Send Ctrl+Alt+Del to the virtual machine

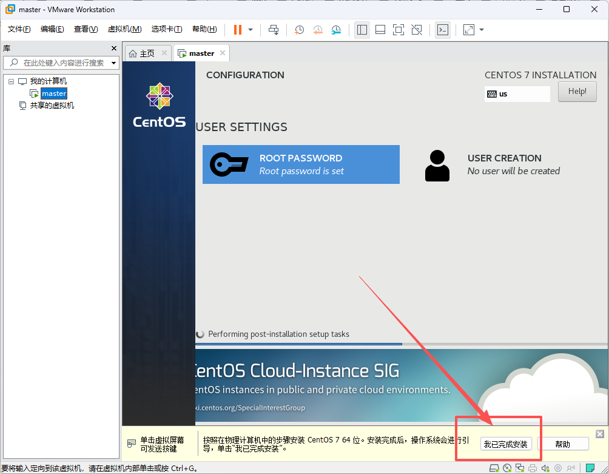[x=274, y=30]
